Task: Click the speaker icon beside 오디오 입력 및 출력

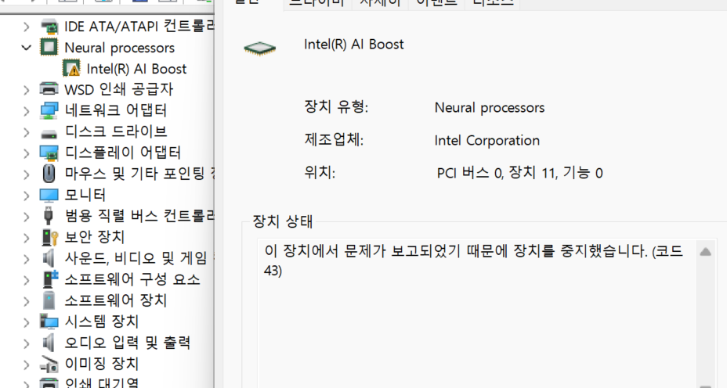Action: coord(49,343)
